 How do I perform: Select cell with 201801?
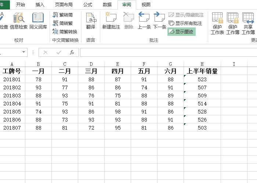(x=12, y=79)
